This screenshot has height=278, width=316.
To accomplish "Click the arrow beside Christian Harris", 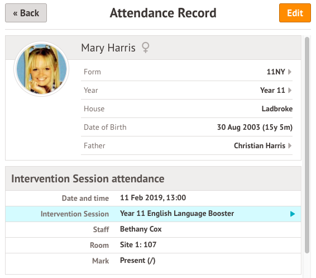I will click(290, 146).
